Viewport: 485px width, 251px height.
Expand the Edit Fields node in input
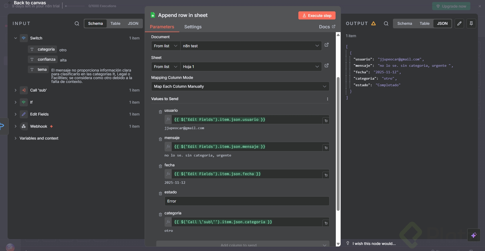point(15,114)
